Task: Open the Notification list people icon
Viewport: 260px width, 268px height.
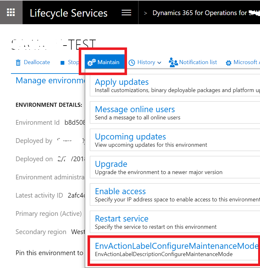Action: pos(173,62)
